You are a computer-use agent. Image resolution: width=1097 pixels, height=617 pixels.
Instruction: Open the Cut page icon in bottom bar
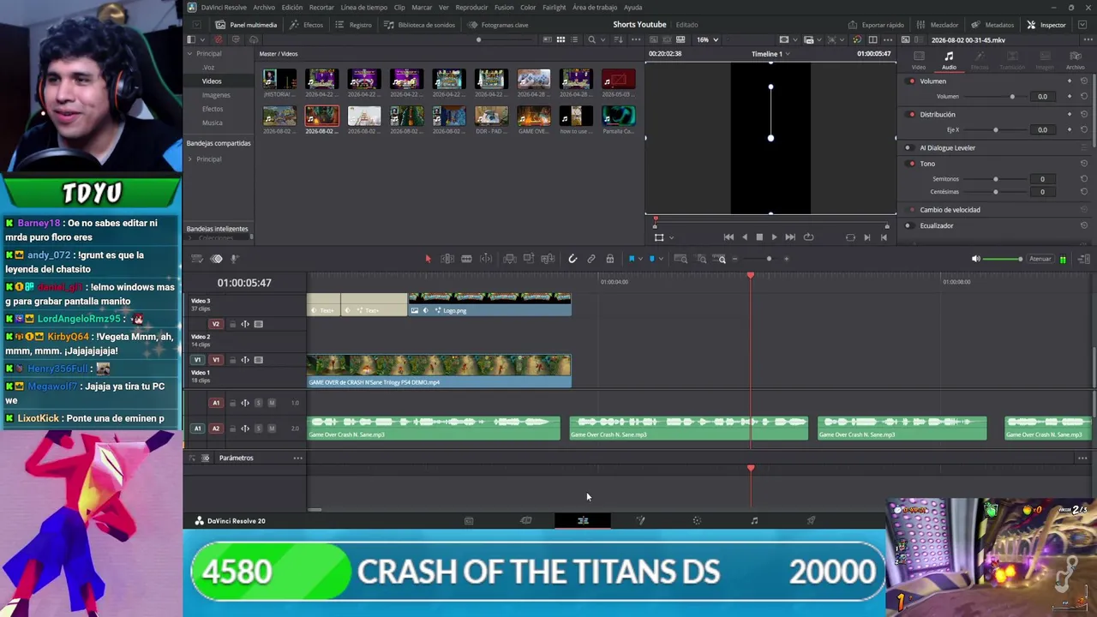[526, 520]
